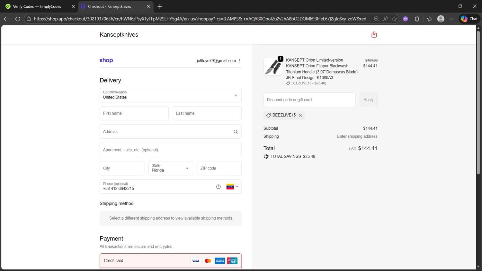Add this page to favorites star
The width and height of the screenshot is (482, 271).
click(394, 19)
